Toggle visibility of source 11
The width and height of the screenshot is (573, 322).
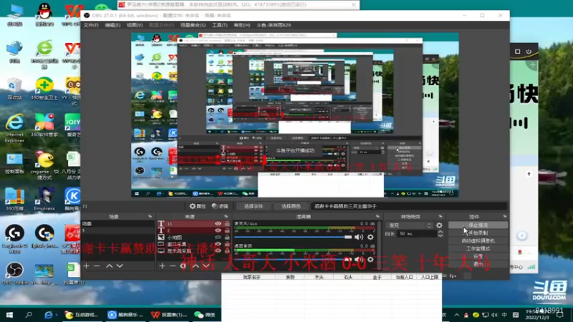click(218, 224)
